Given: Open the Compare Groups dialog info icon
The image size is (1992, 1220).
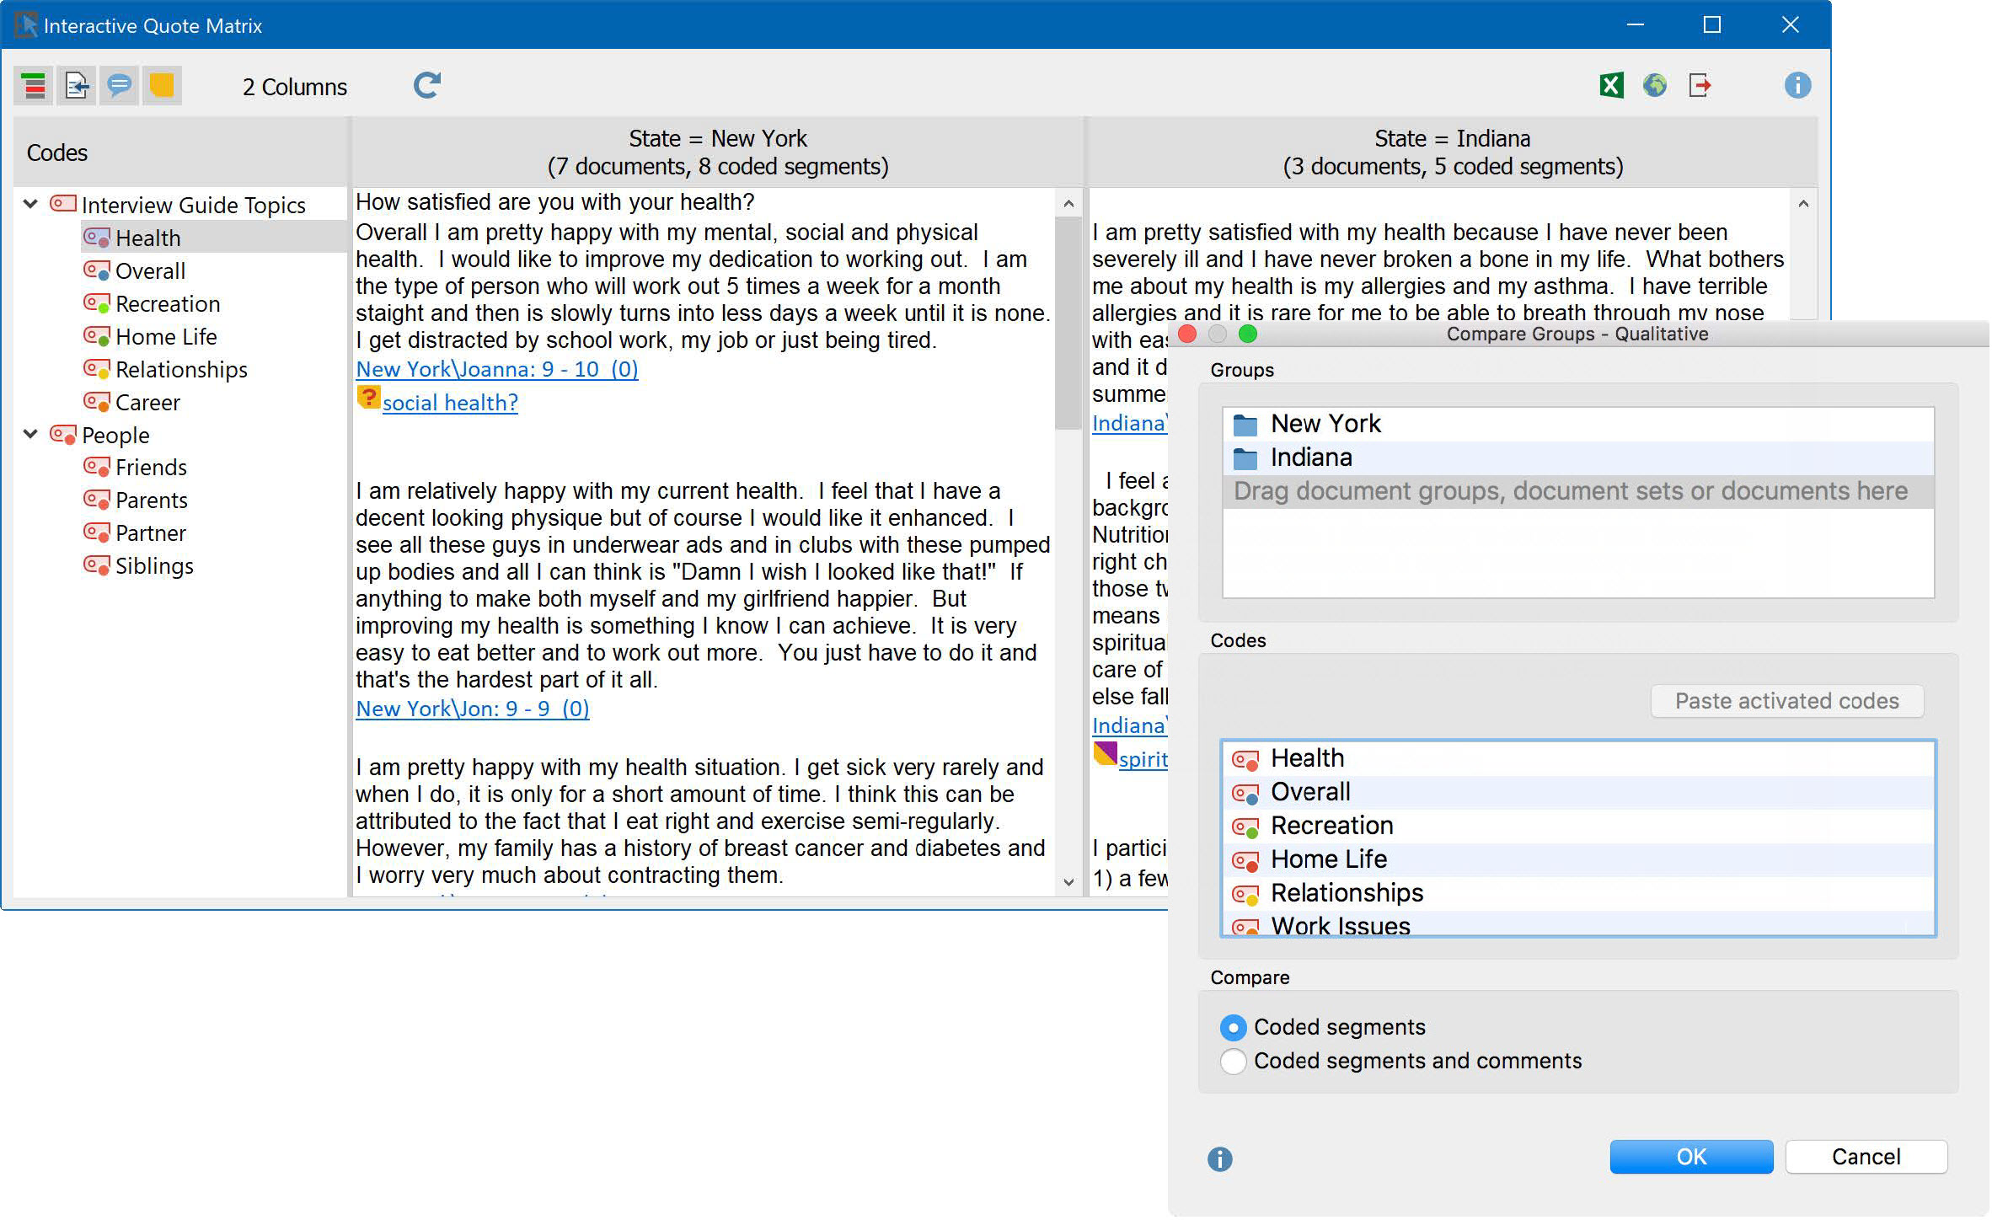Looking at the screenshot, I should [1220, 1160].
